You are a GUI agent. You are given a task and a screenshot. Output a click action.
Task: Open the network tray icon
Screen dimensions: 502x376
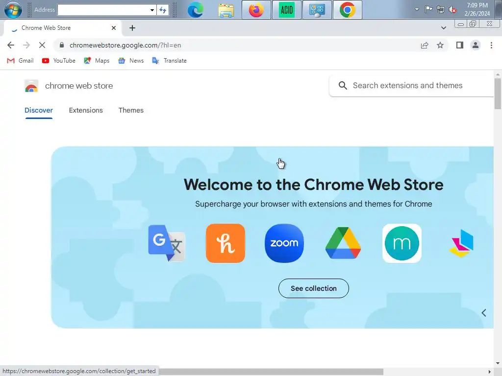(x=441, y=10)
